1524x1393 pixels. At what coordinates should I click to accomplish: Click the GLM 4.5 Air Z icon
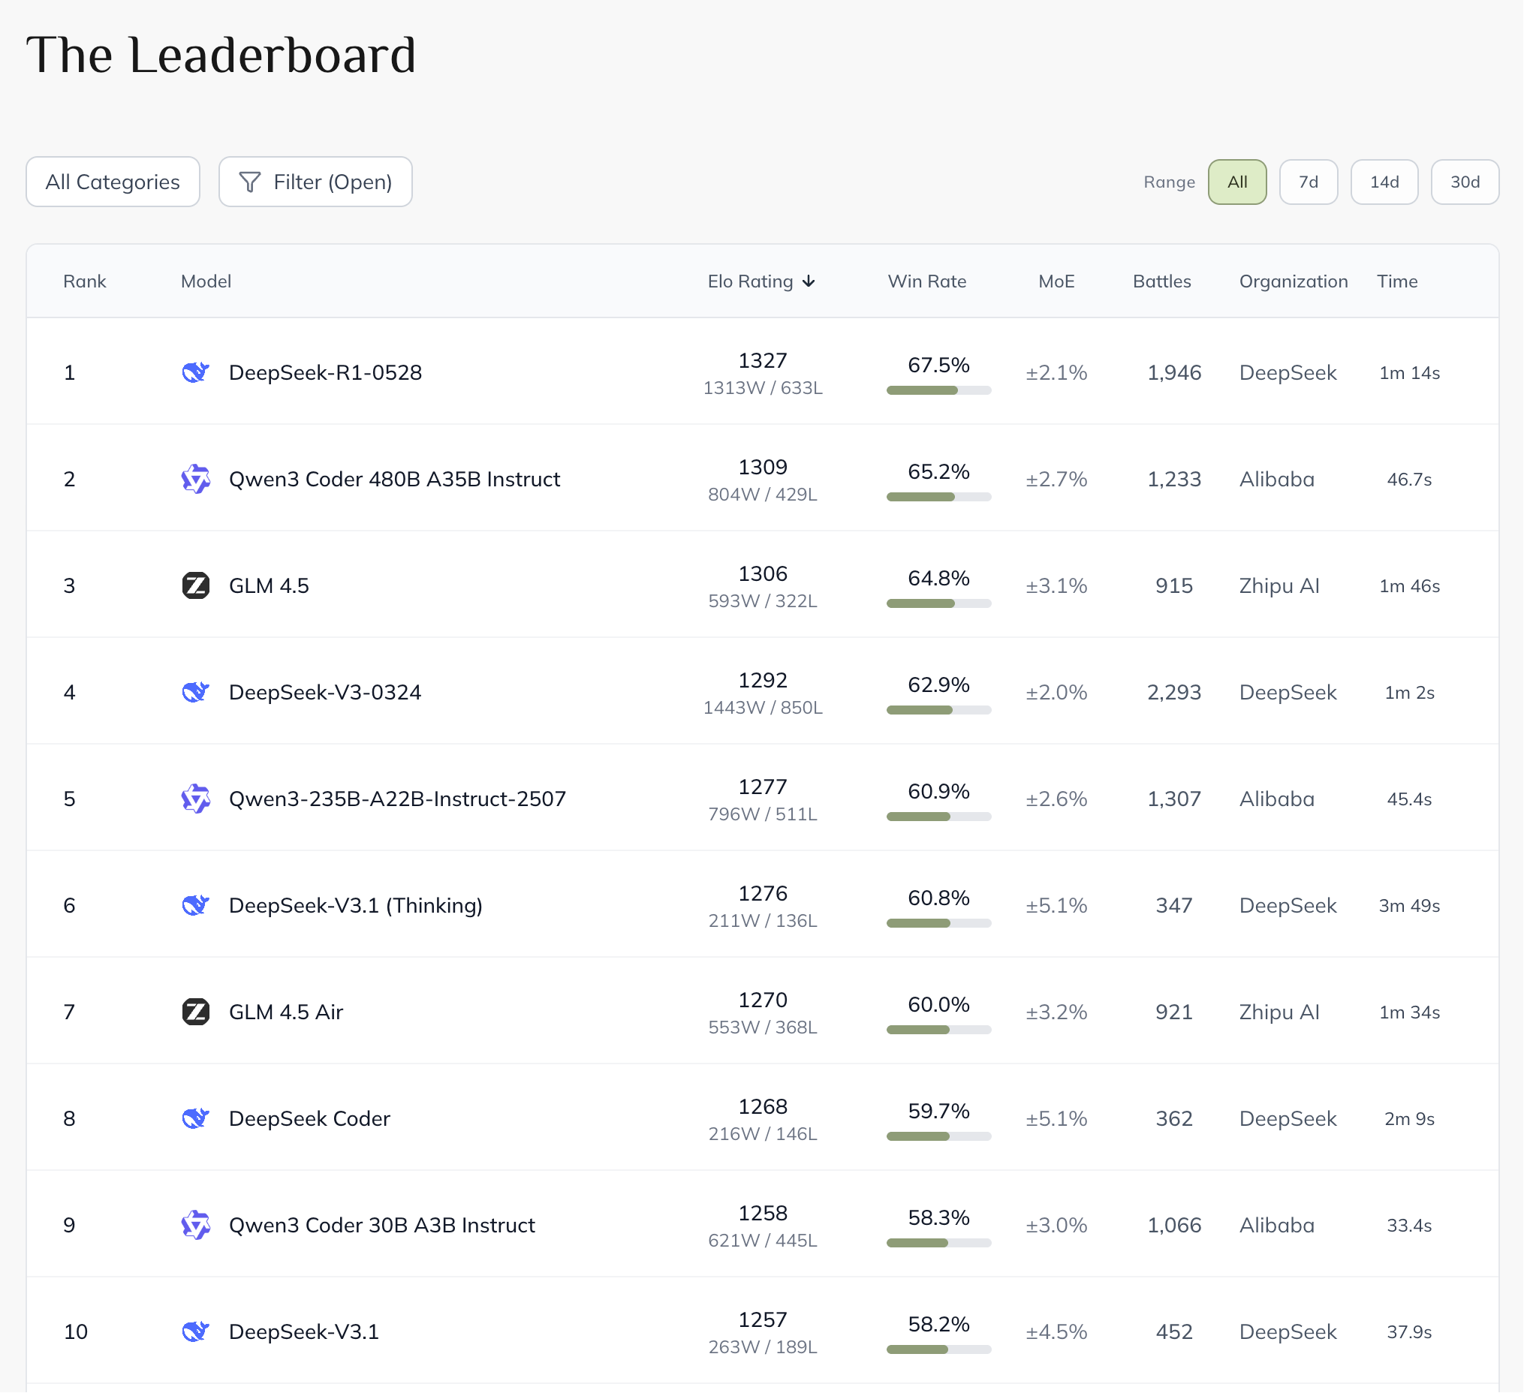click(195, 1012)
